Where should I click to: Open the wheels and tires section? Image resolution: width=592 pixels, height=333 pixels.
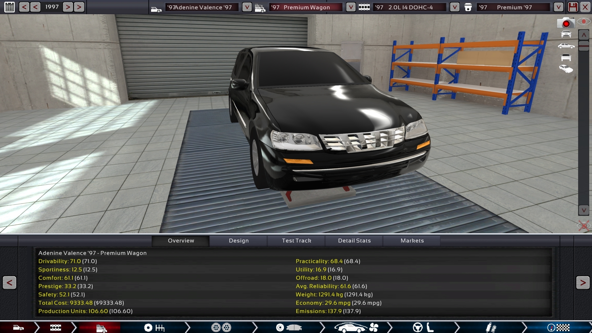pos(221,327)
